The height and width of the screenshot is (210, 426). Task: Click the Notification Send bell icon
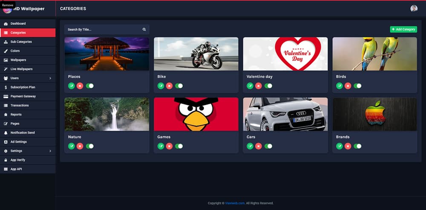(x=6, y=133)
